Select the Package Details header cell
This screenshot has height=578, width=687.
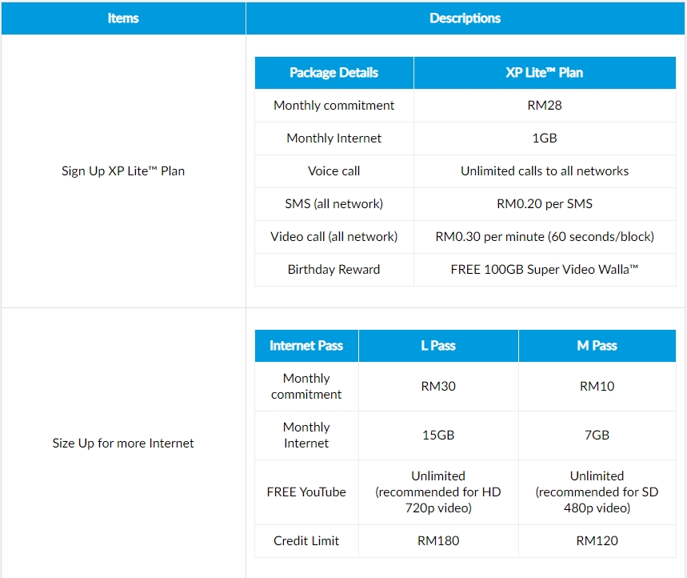(x=334, y=73)
